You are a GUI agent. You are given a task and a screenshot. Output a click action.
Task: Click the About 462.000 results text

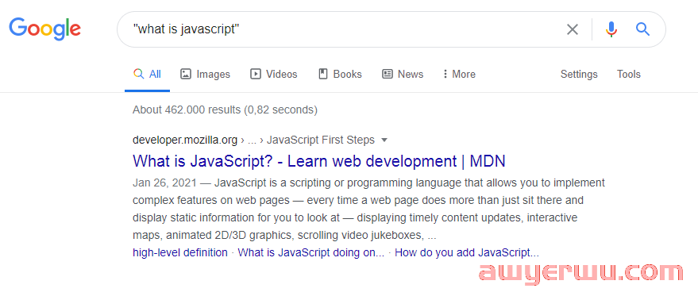coord(225,110)
